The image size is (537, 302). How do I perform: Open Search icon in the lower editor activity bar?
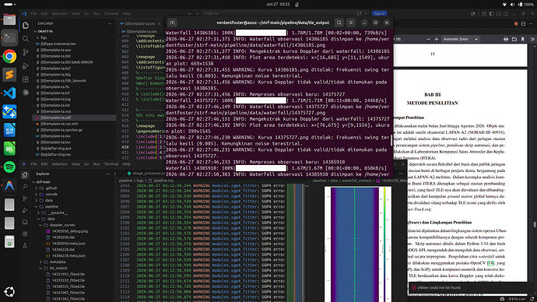pyautogui.click(x=25, y=187)
